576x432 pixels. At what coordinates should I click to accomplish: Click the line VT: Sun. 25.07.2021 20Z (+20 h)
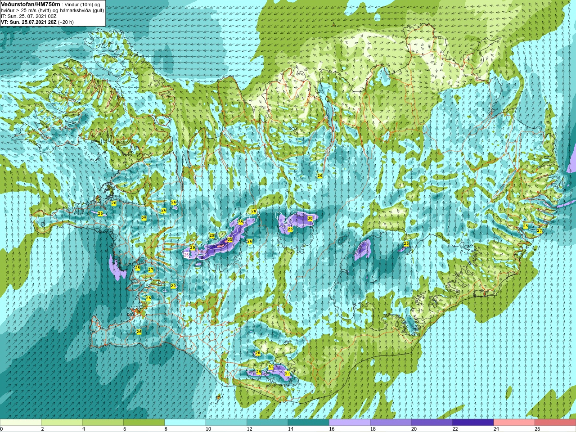pyautogui.click(x=37, y=22)
